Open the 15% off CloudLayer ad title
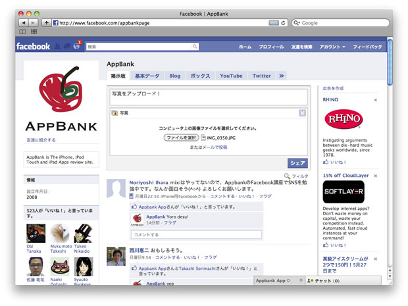This screenshot has width=408, height=306. coord(345,176)
